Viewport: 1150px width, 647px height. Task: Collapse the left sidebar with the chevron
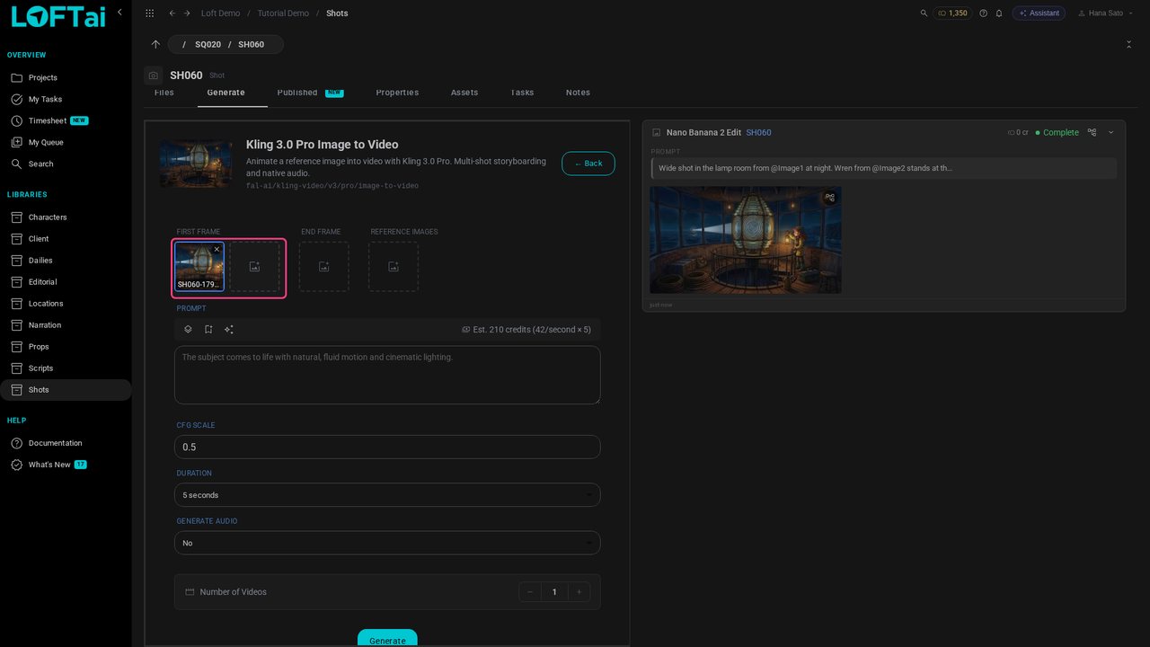[x=119, y=13]
